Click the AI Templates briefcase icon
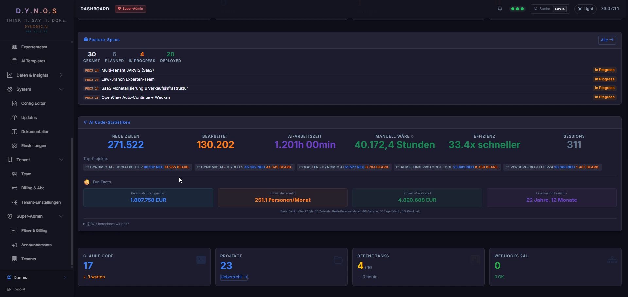The height and width of the screenshot is (297, 628). point(14,61)
